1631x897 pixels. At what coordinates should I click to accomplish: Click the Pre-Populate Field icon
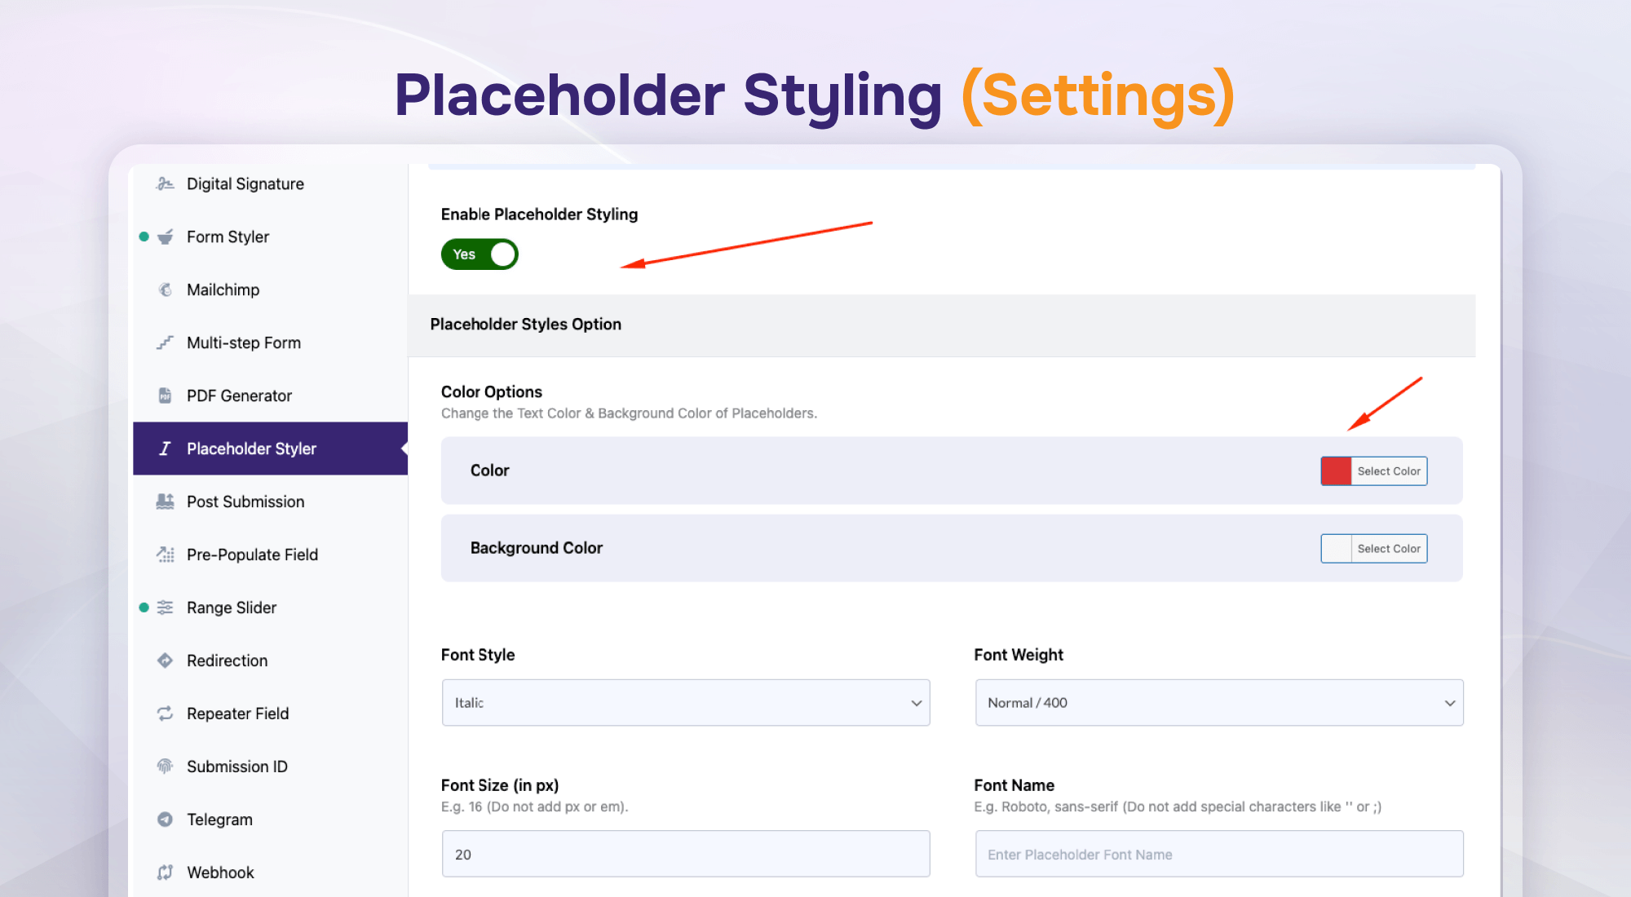(165, 555)
